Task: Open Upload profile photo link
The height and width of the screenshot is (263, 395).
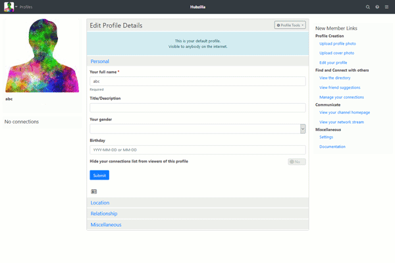Action: coord(338,44)
